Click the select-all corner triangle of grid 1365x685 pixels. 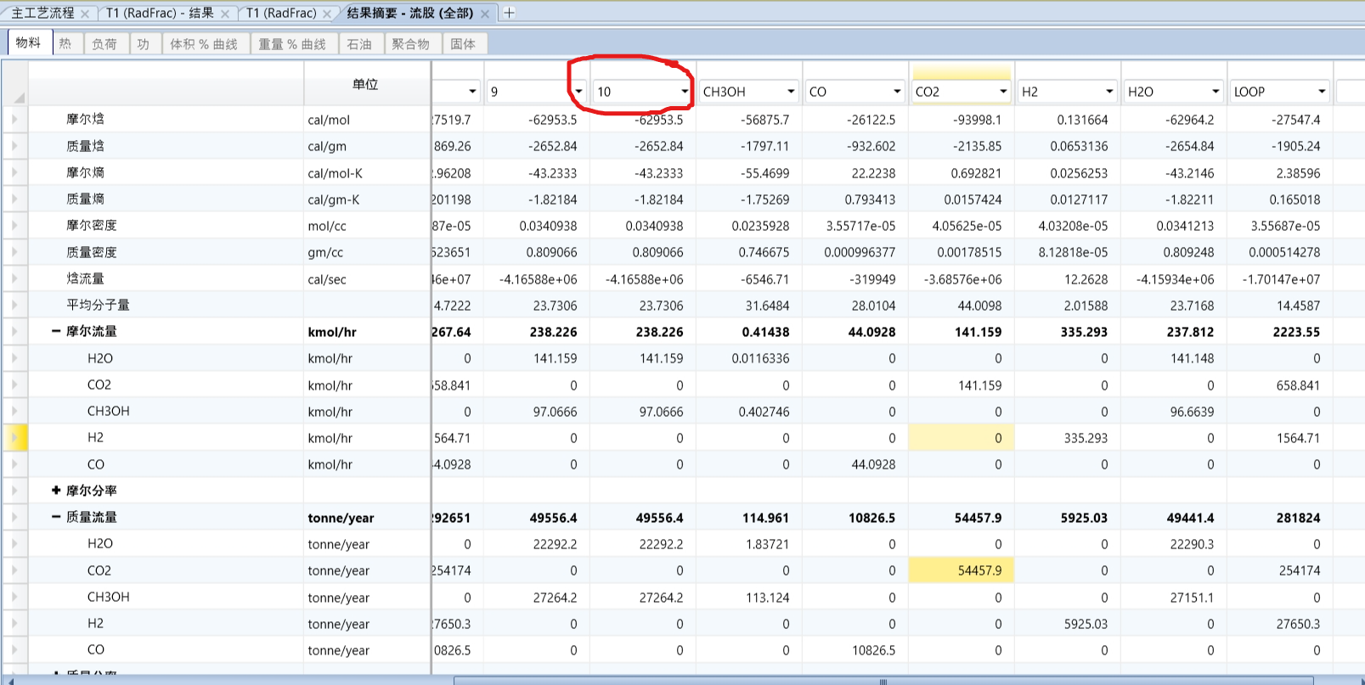(18, 97)
